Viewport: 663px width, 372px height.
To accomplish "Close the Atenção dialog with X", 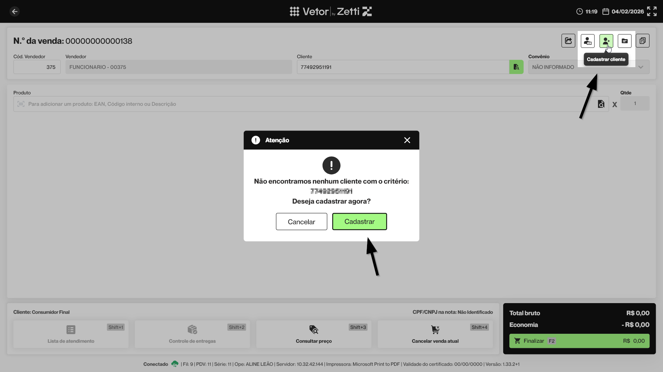I will coord(407,140).
